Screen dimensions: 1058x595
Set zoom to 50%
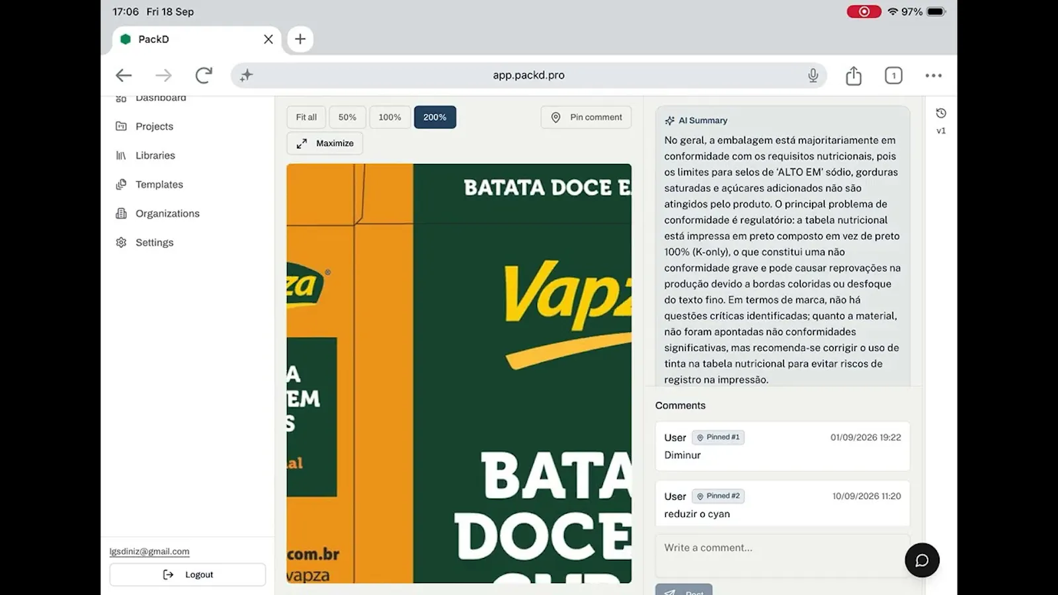(x=347, y=117)
